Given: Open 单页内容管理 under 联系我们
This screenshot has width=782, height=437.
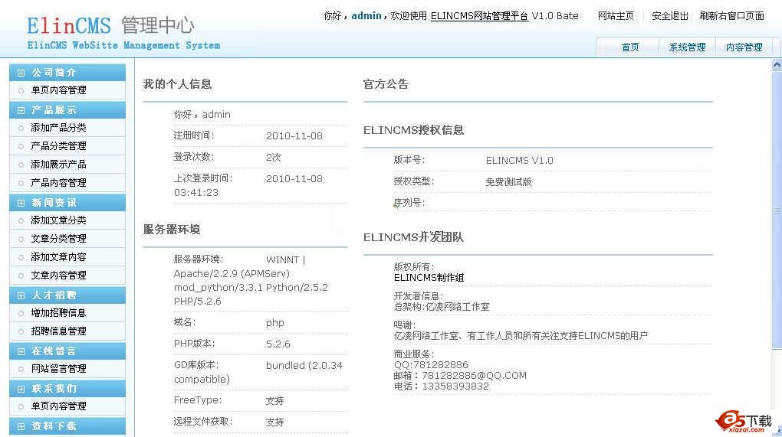Looking at the screenshot, I should click(x=58, y=406).
